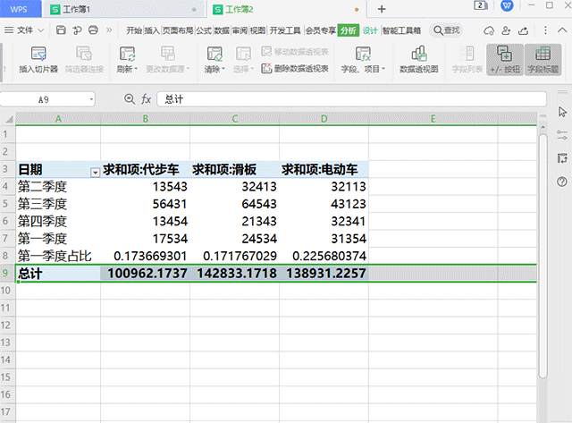Click the help question mark icon
Viewport: 572px width, 423px height.
coord(562,182)
